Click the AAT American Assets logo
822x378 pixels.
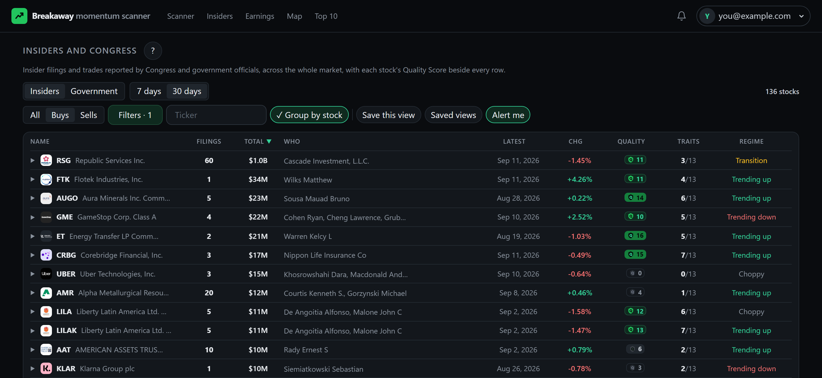tap(46, 349)
